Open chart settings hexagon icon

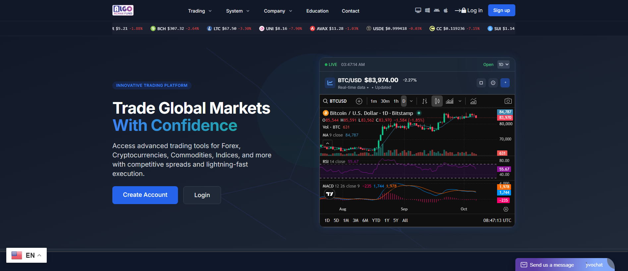[506, 209]
